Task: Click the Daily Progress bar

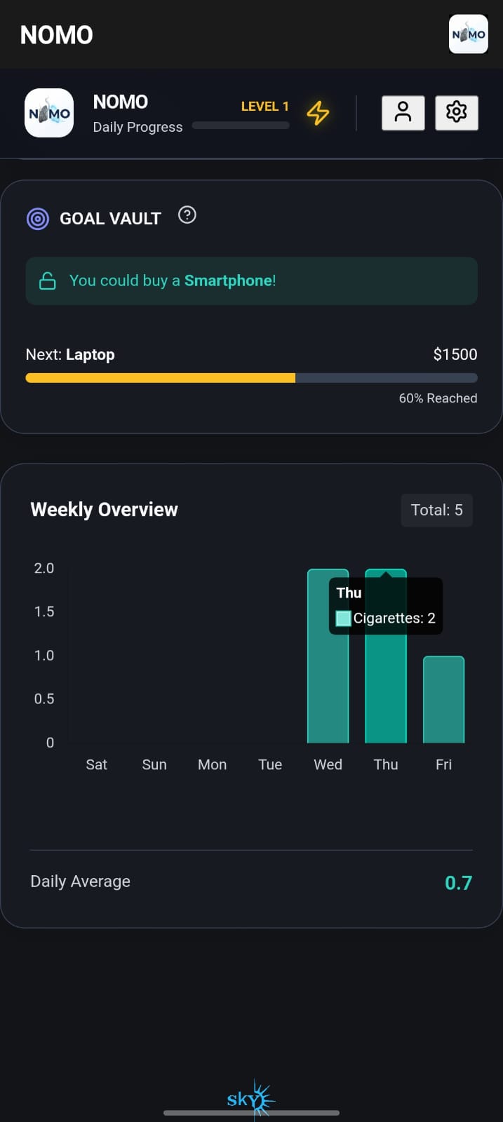Action: coord(241,126)
